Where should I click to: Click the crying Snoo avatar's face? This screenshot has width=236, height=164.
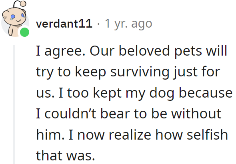(14, 16)
